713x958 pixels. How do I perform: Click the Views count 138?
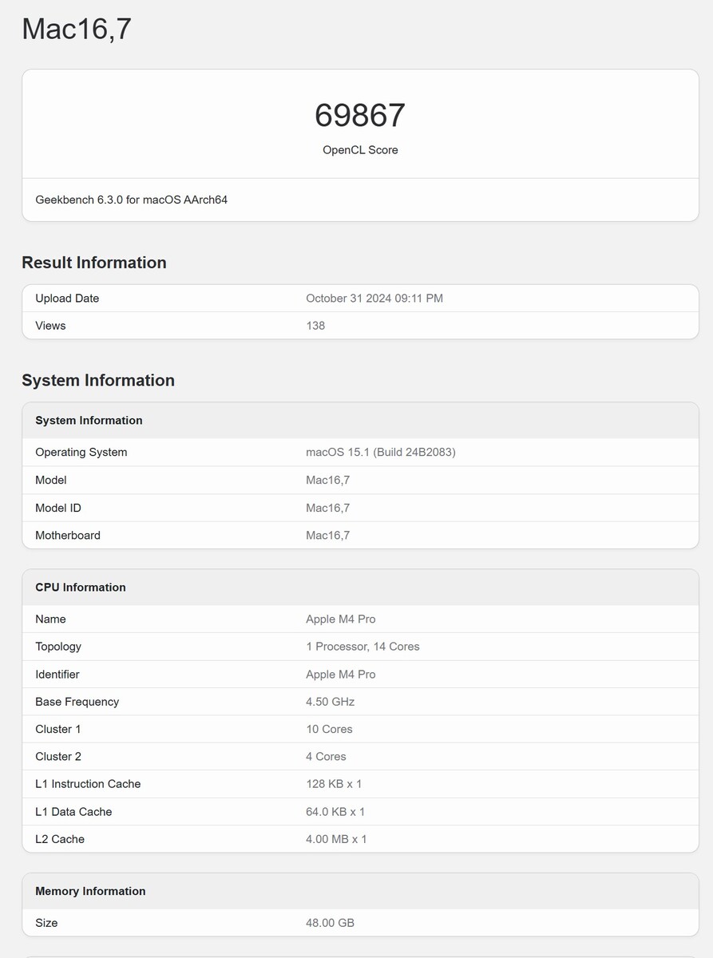pyautogui.click(x=315, y=326)
